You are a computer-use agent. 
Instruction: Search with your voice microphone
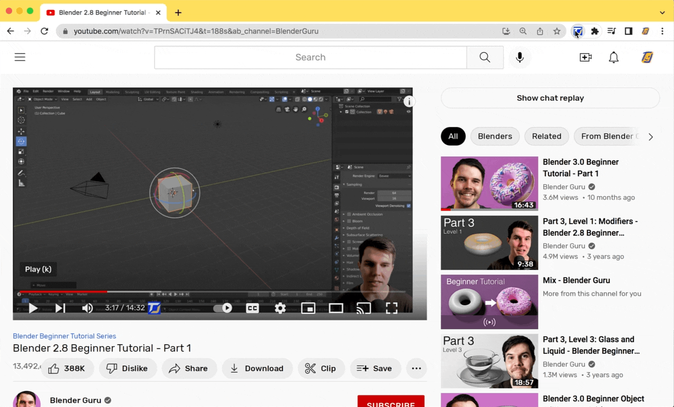(x=519, y=57)
